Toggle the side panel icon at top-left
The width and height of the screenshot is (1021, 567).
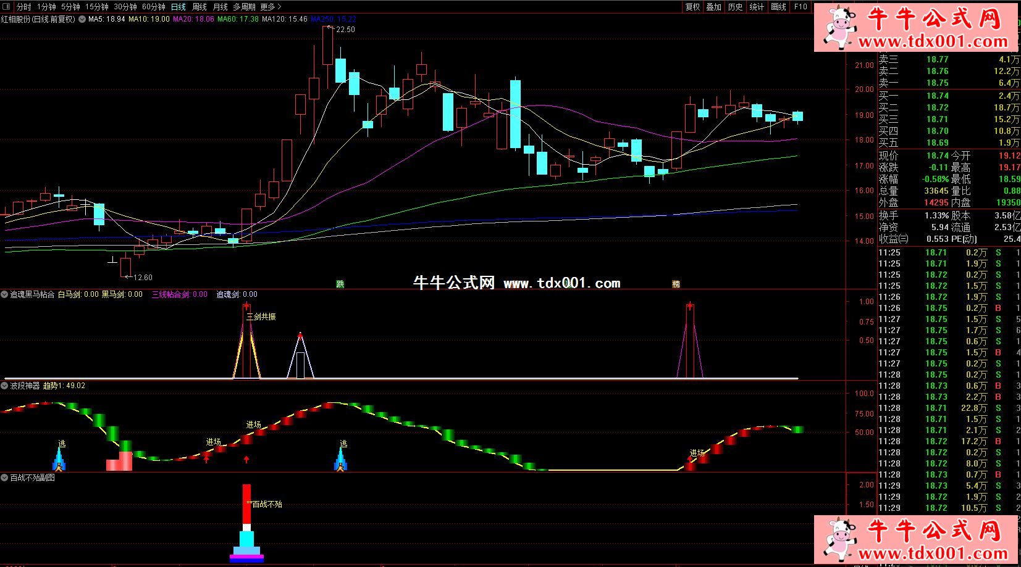6,7
